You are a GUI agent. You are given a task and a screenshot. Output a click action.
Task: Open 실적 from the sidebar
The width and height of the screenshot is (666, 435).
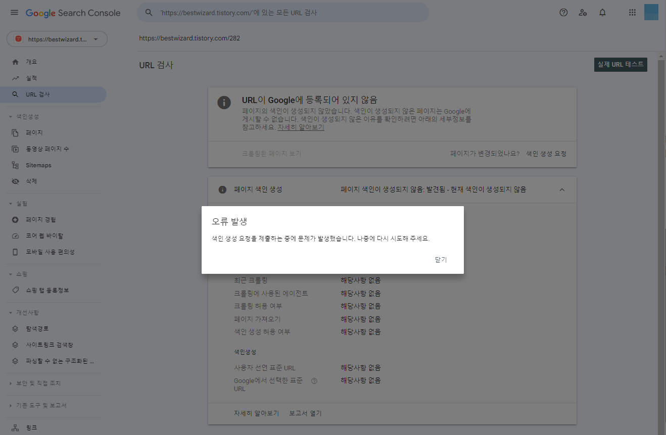click(x=15, y=78)
